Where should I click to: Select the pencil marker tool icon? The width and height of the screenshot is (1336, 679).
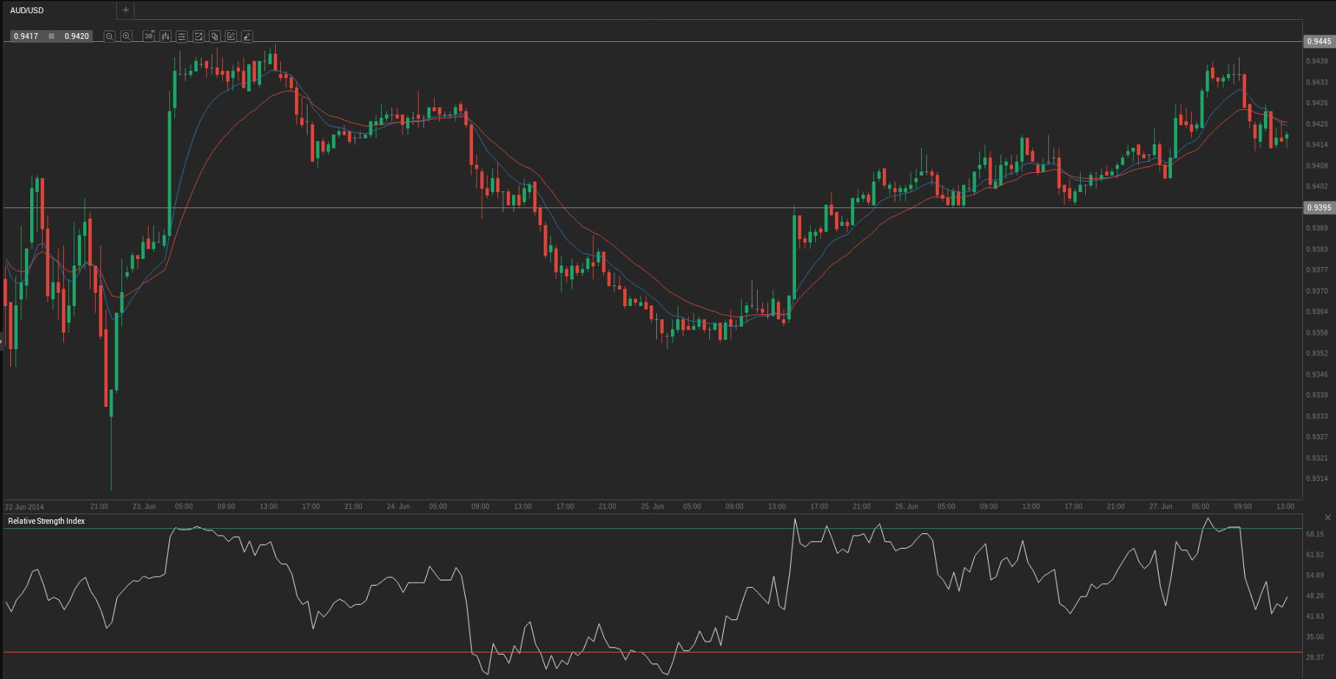247,36
